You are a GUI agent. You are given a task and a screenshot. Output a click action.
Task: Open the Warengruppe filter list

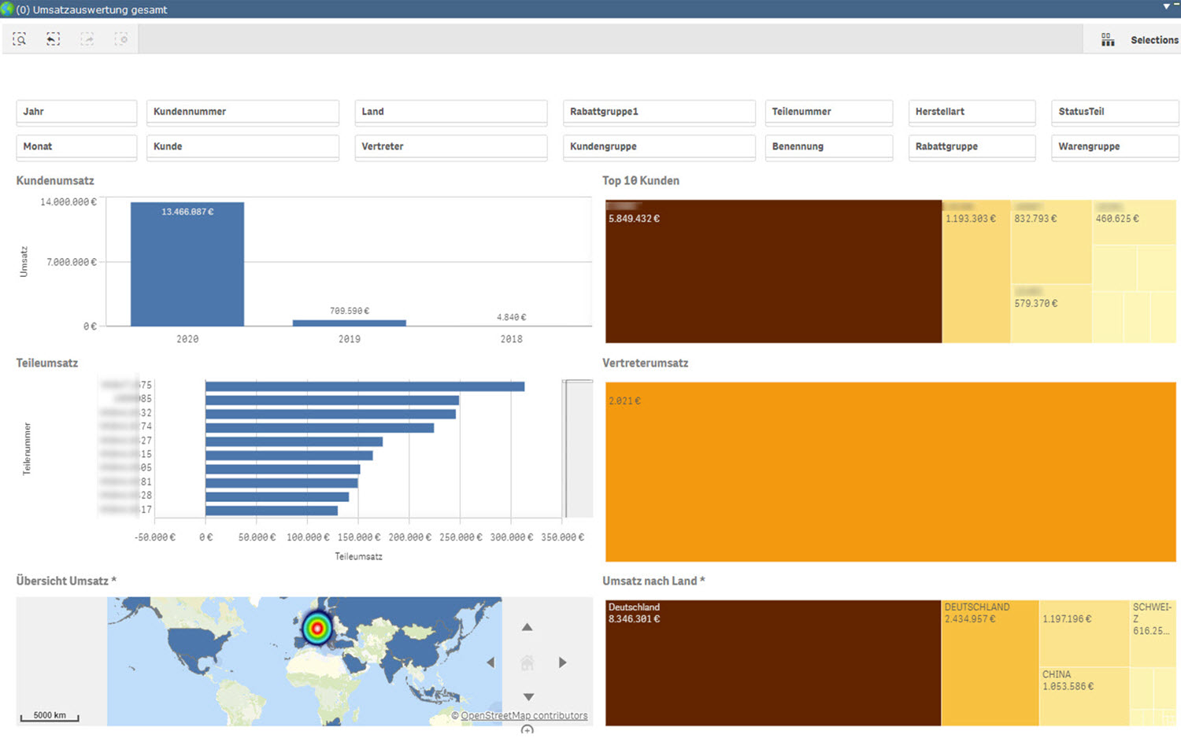tap(1114, 146)
